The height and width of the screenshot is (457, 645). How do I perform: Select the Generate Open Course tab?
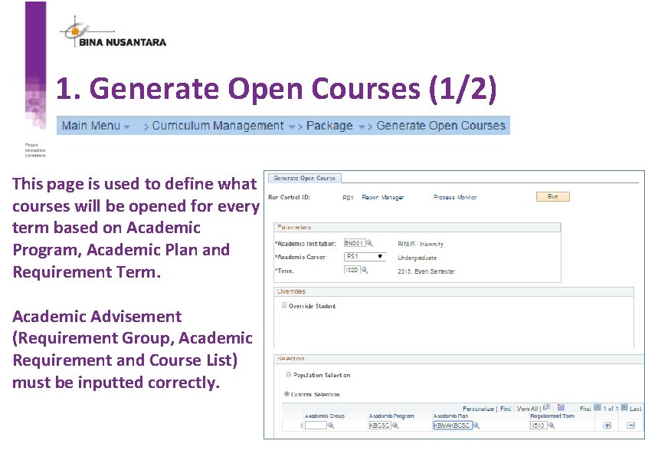coord(304,177)
